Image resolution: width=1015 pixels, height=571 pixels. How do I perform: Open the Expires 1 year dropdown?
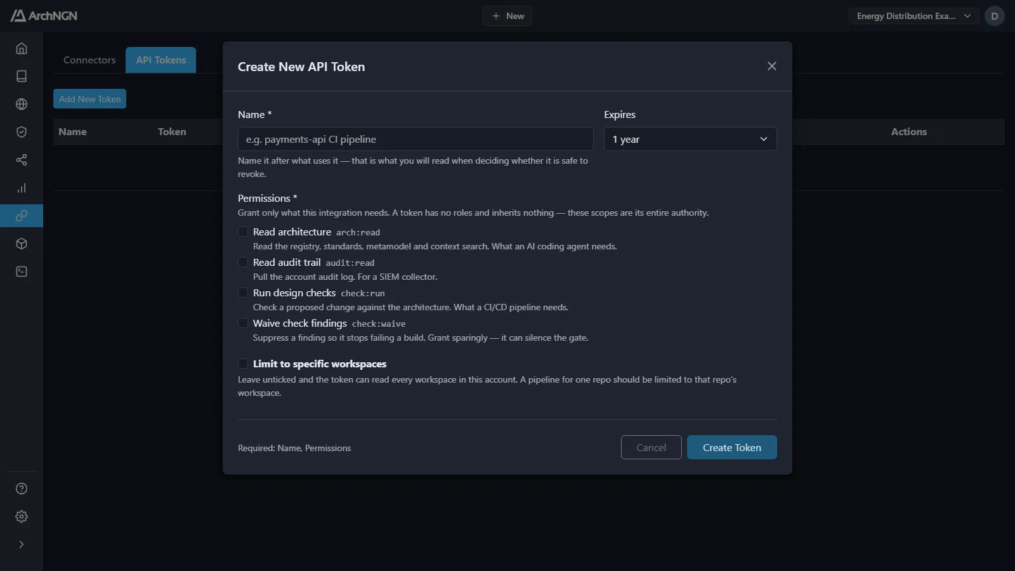point(690,139)
